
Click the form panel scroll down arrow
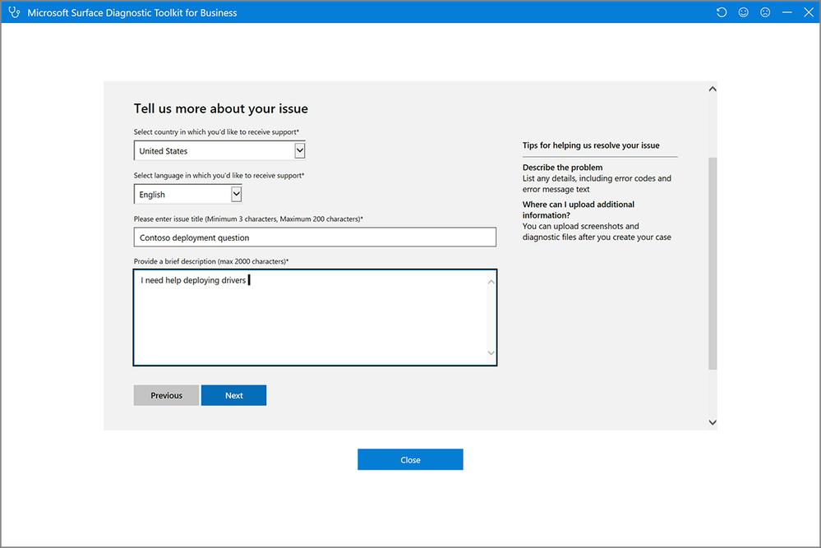coord(712,422)
